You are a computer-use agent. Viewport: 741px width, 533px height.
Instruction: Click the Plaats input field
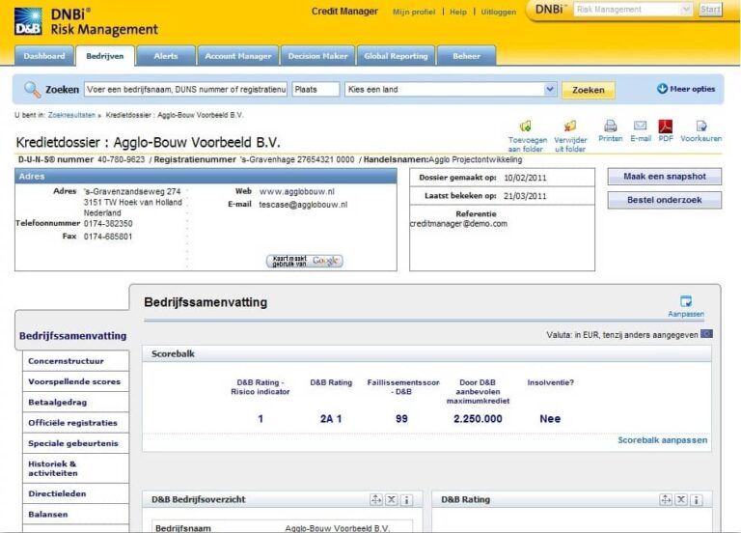pos(316,90)
